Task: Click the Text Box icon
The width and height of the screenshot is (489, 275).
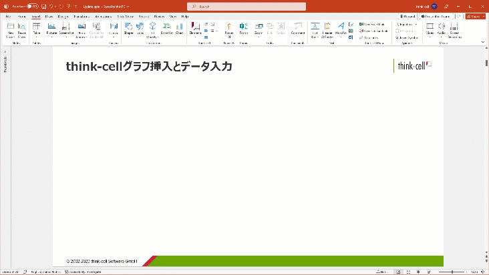Action: pyautogui.click(x=315, y=26)
